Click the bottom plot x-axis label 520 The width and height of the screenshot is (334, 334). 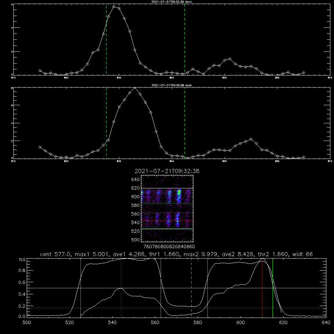pos(69,323)
